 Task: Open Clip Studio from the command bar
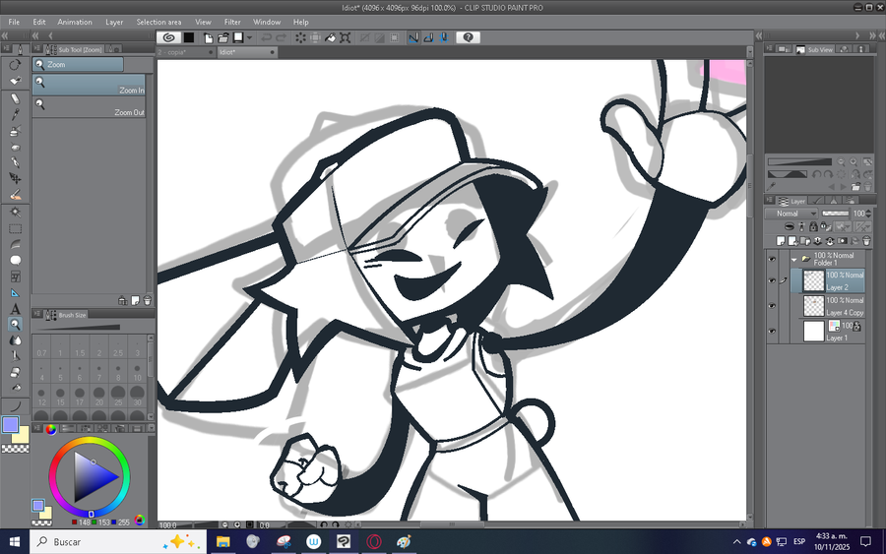coord(168,37)
